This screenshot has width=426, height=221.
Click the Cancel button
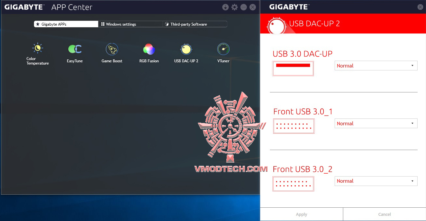[x=385, y=214]
